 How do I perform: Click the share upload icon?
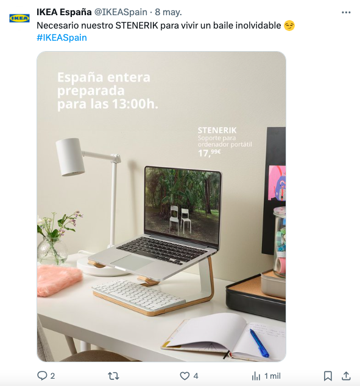pos(346,376)
